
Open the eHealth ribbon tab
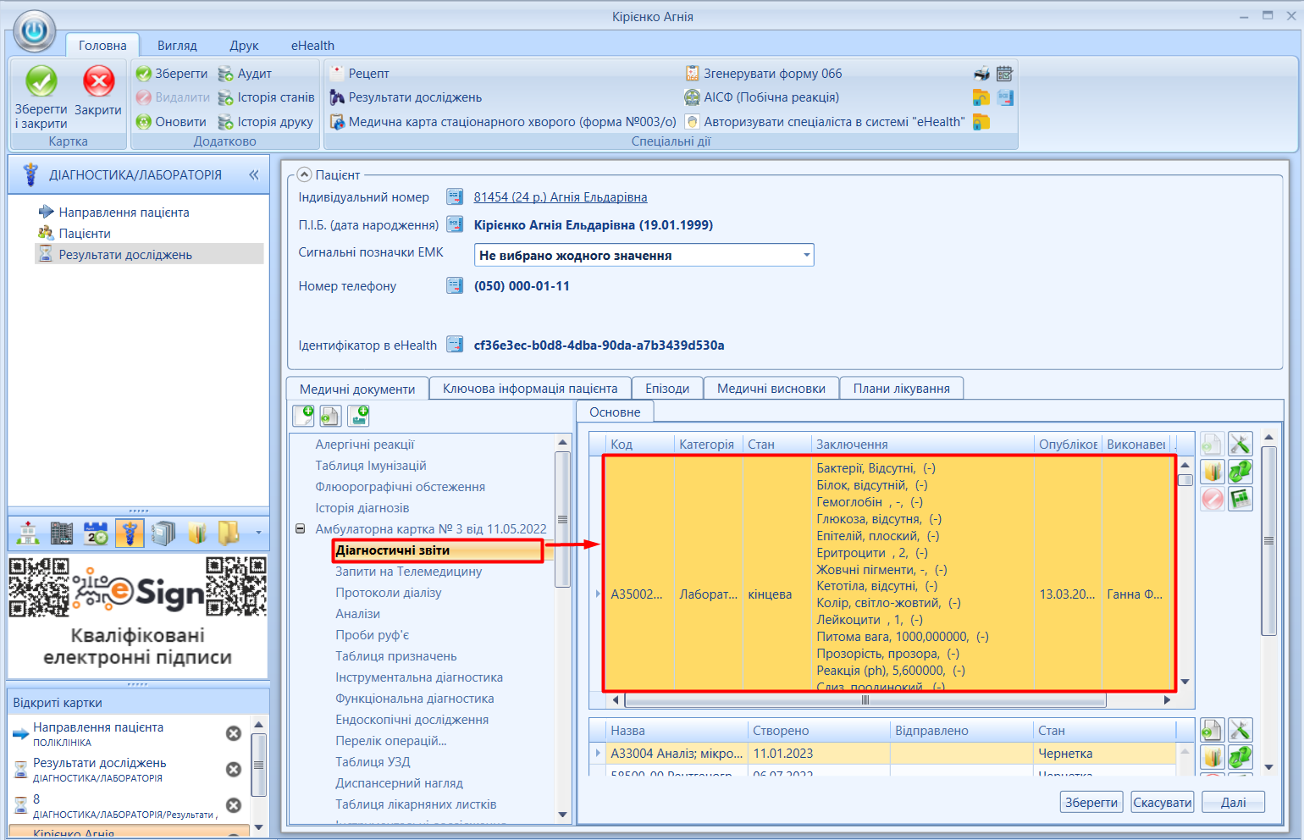pyautogui.click(x=312, y=46)
